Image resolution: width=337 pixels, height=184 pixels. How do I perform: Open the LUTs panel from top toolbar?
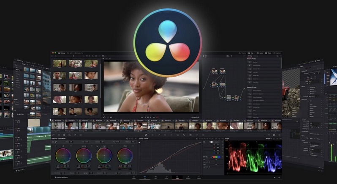click(x=69, y=53)
